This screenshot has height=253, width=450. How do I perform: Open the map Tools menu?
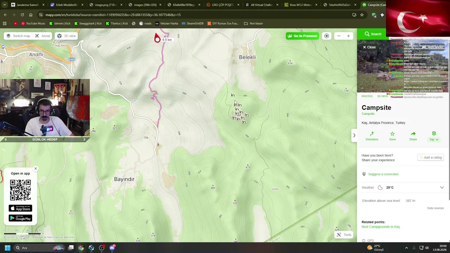(343, 235)
